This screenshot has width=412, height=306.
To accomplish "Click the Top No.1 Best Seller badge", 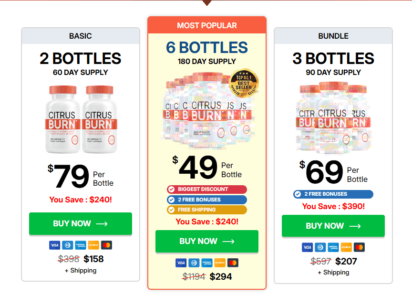I will point(245,82).
